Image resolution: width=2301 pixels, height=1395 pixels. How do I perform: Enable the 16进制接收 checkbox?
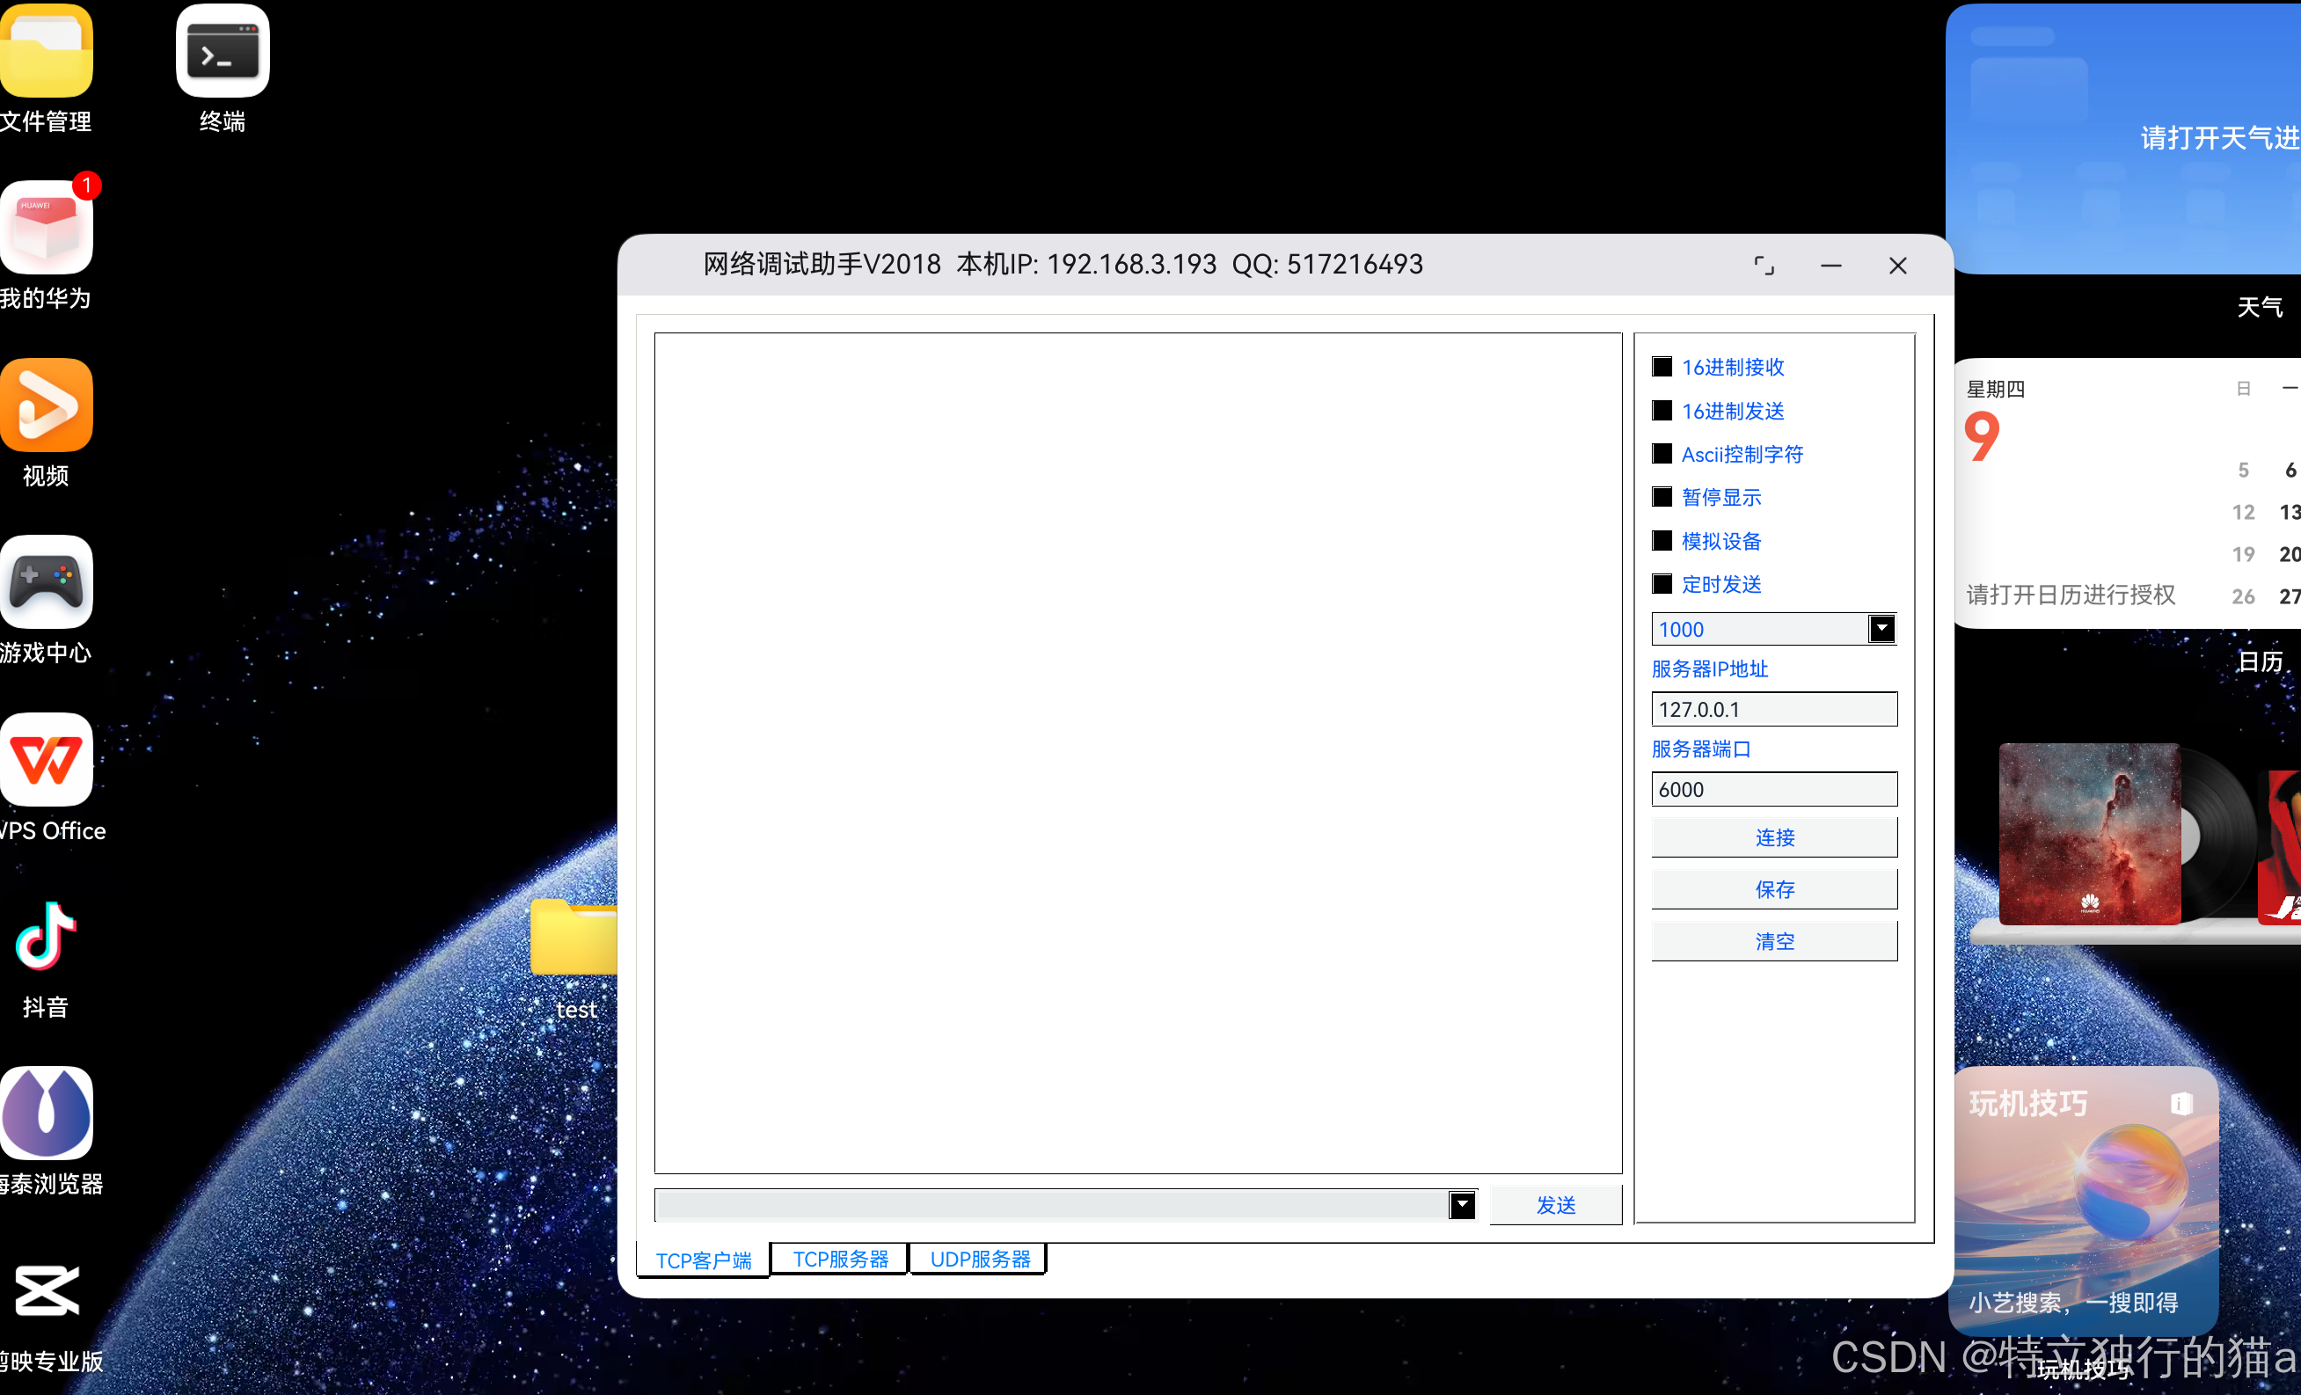click(x=1662, y=367)
